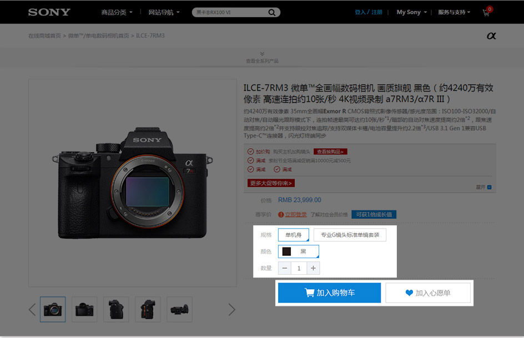Select 专业G镜头标准单镜套装 option
This screenshot has width=524, height=338.
(x=350, y=235)
